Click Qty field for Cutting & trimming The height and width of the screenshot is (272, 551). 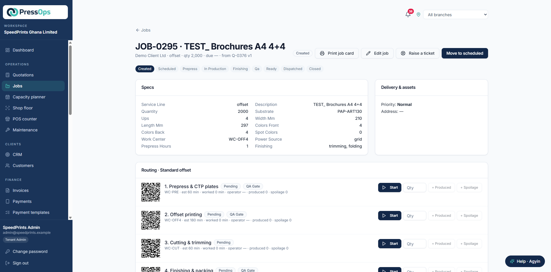[415, 244]
